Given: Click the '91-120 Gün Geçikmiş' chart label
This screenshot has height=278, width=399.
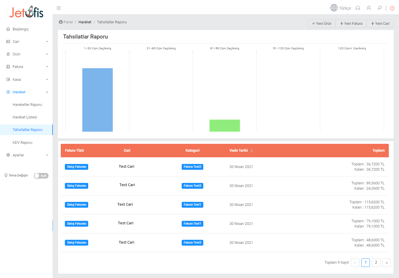Looking at the screenshot, I should (x=288, y=48).
